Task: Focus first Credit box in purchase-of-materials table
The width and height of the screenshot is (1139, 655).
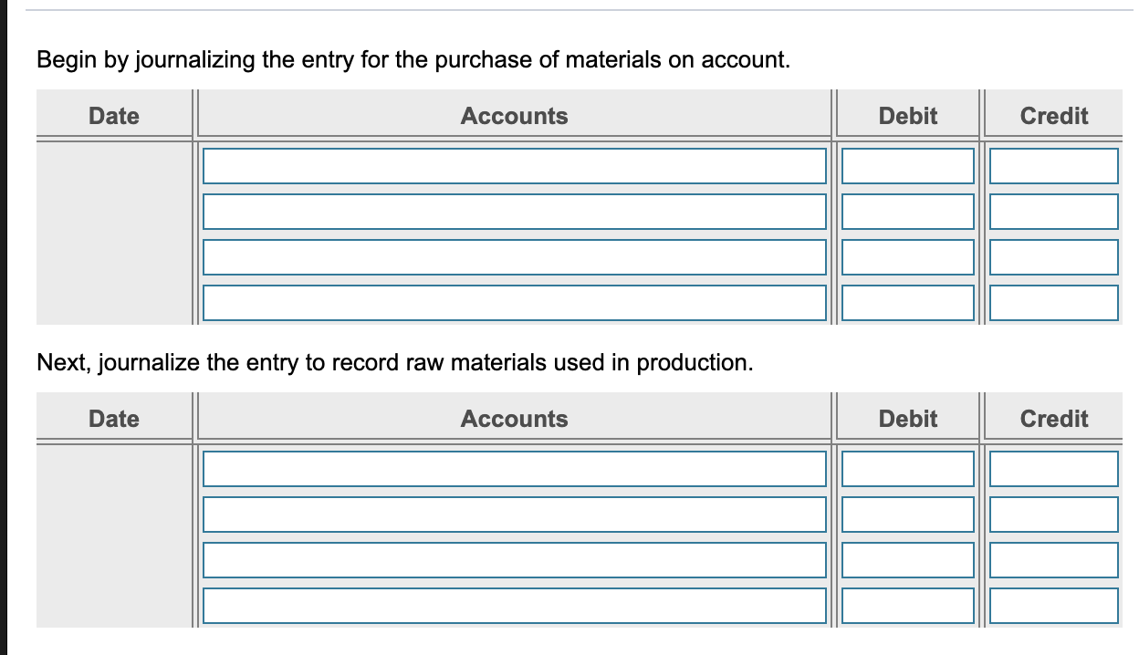Action: coord(1054,165)
